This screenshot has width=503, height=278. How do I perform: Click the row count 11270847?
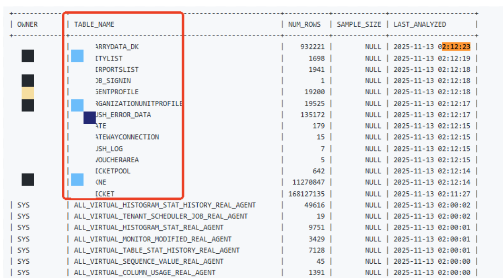pyautogui.click(x=309, y=182)
